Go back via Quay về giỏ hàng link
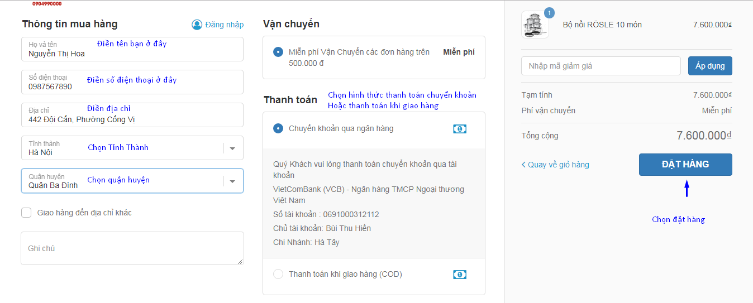The image size is (753, 303). (x=559, y=165)
